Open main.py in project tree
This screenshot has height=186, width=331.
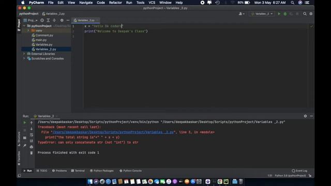[39, 40]
